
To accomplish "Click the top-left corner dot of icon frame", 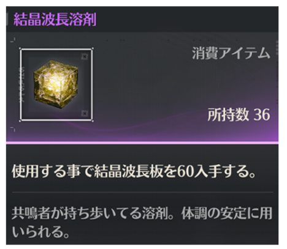I will pos(20,48).
